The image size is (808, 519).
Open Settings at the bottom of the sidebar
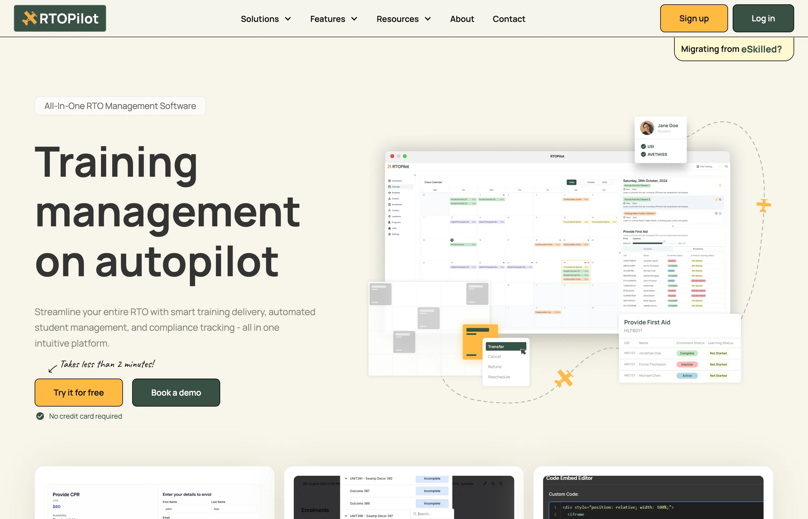pos(396,235)
